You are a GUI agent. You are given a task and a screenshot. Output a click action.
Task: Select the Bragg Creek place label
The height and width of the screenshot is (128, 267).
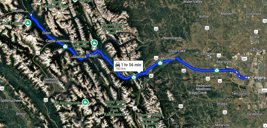click(x=198, y=93)
